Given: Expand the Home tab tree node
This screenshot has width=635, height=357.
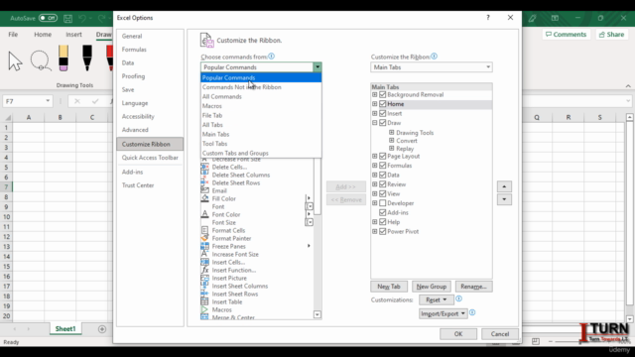Looking at the screenshot, I should (375, 104).
